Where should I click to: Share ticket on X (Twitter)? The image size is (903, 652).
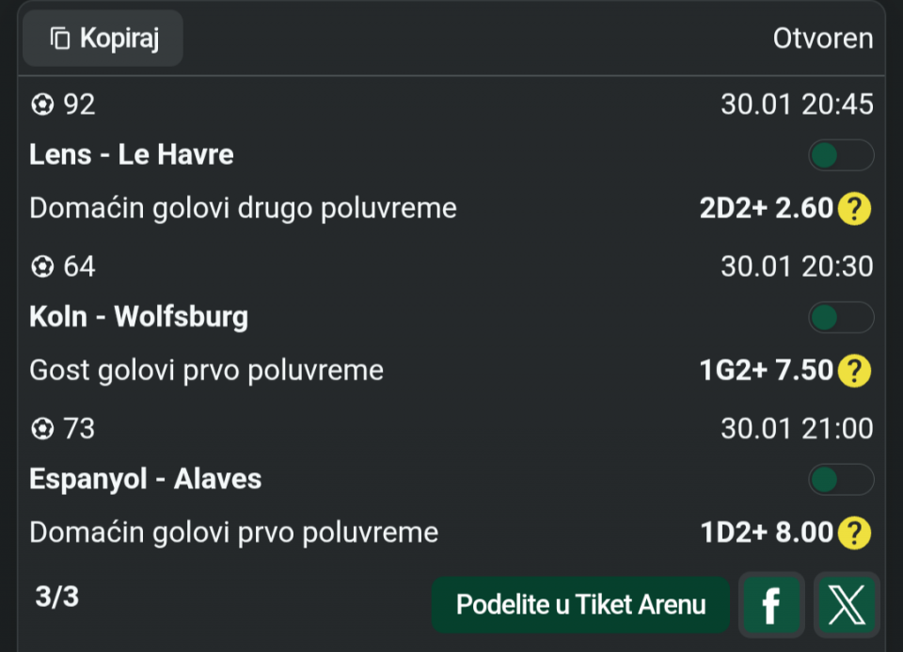(x=847, y=604)
